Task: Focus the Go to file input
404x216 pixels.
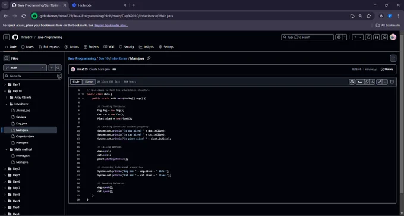Action: click(x=32, y=76)
